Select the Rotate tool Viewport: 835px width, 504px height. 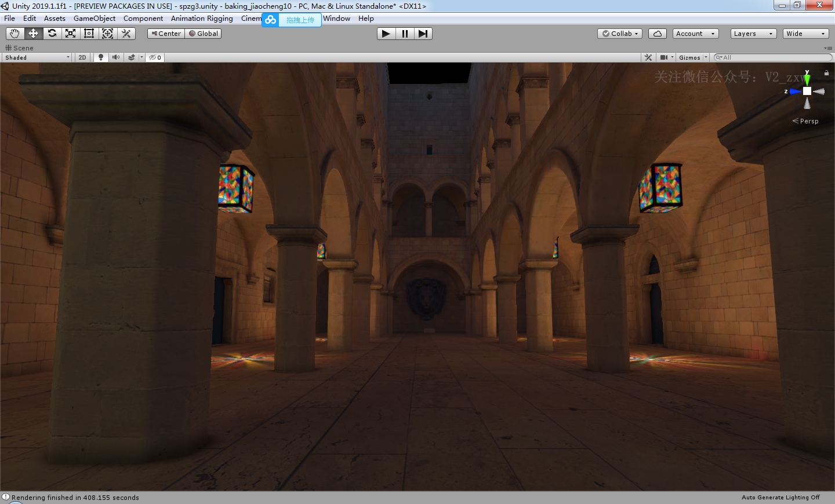tap(52, 34)
